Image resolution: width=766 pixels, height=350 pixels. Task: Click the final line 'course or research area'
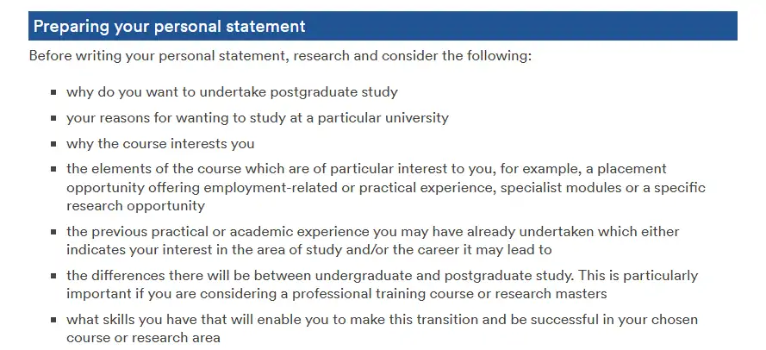click(x=143, y=338)
